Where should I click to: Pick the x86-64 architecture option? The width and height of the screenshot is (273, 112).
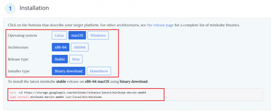61,47
